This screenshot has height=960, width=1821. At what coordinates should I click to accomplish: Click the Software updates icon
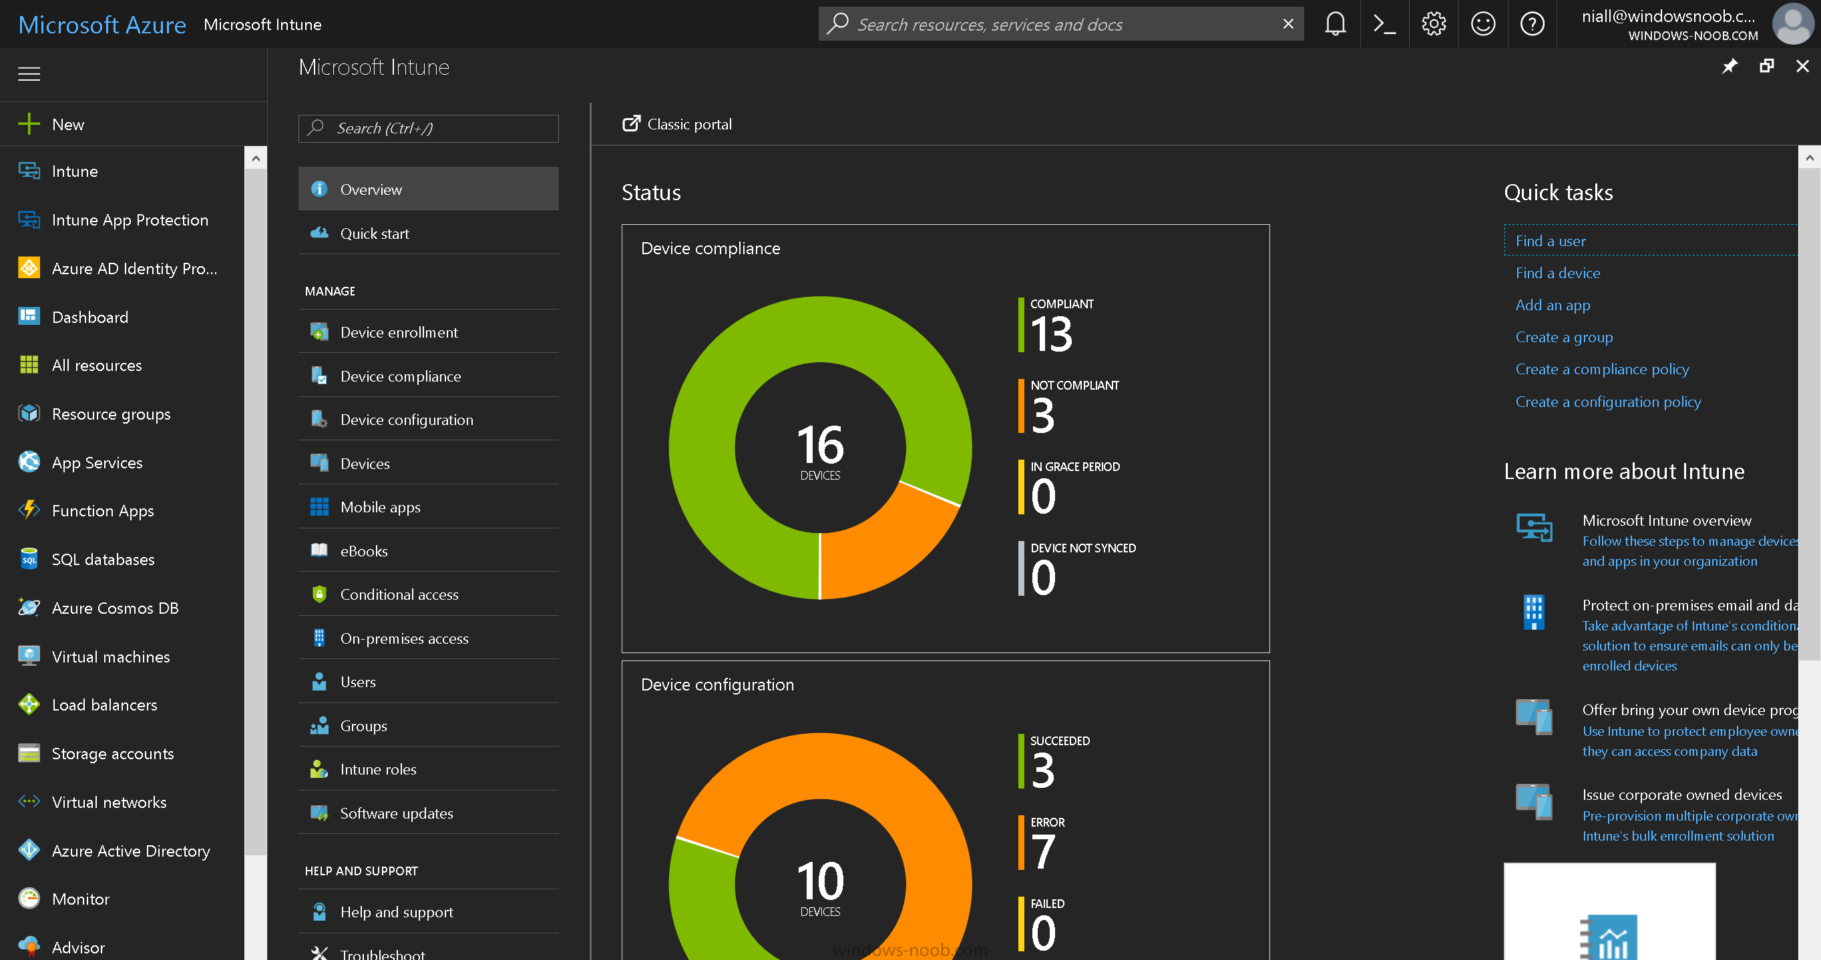coord(319,813)
